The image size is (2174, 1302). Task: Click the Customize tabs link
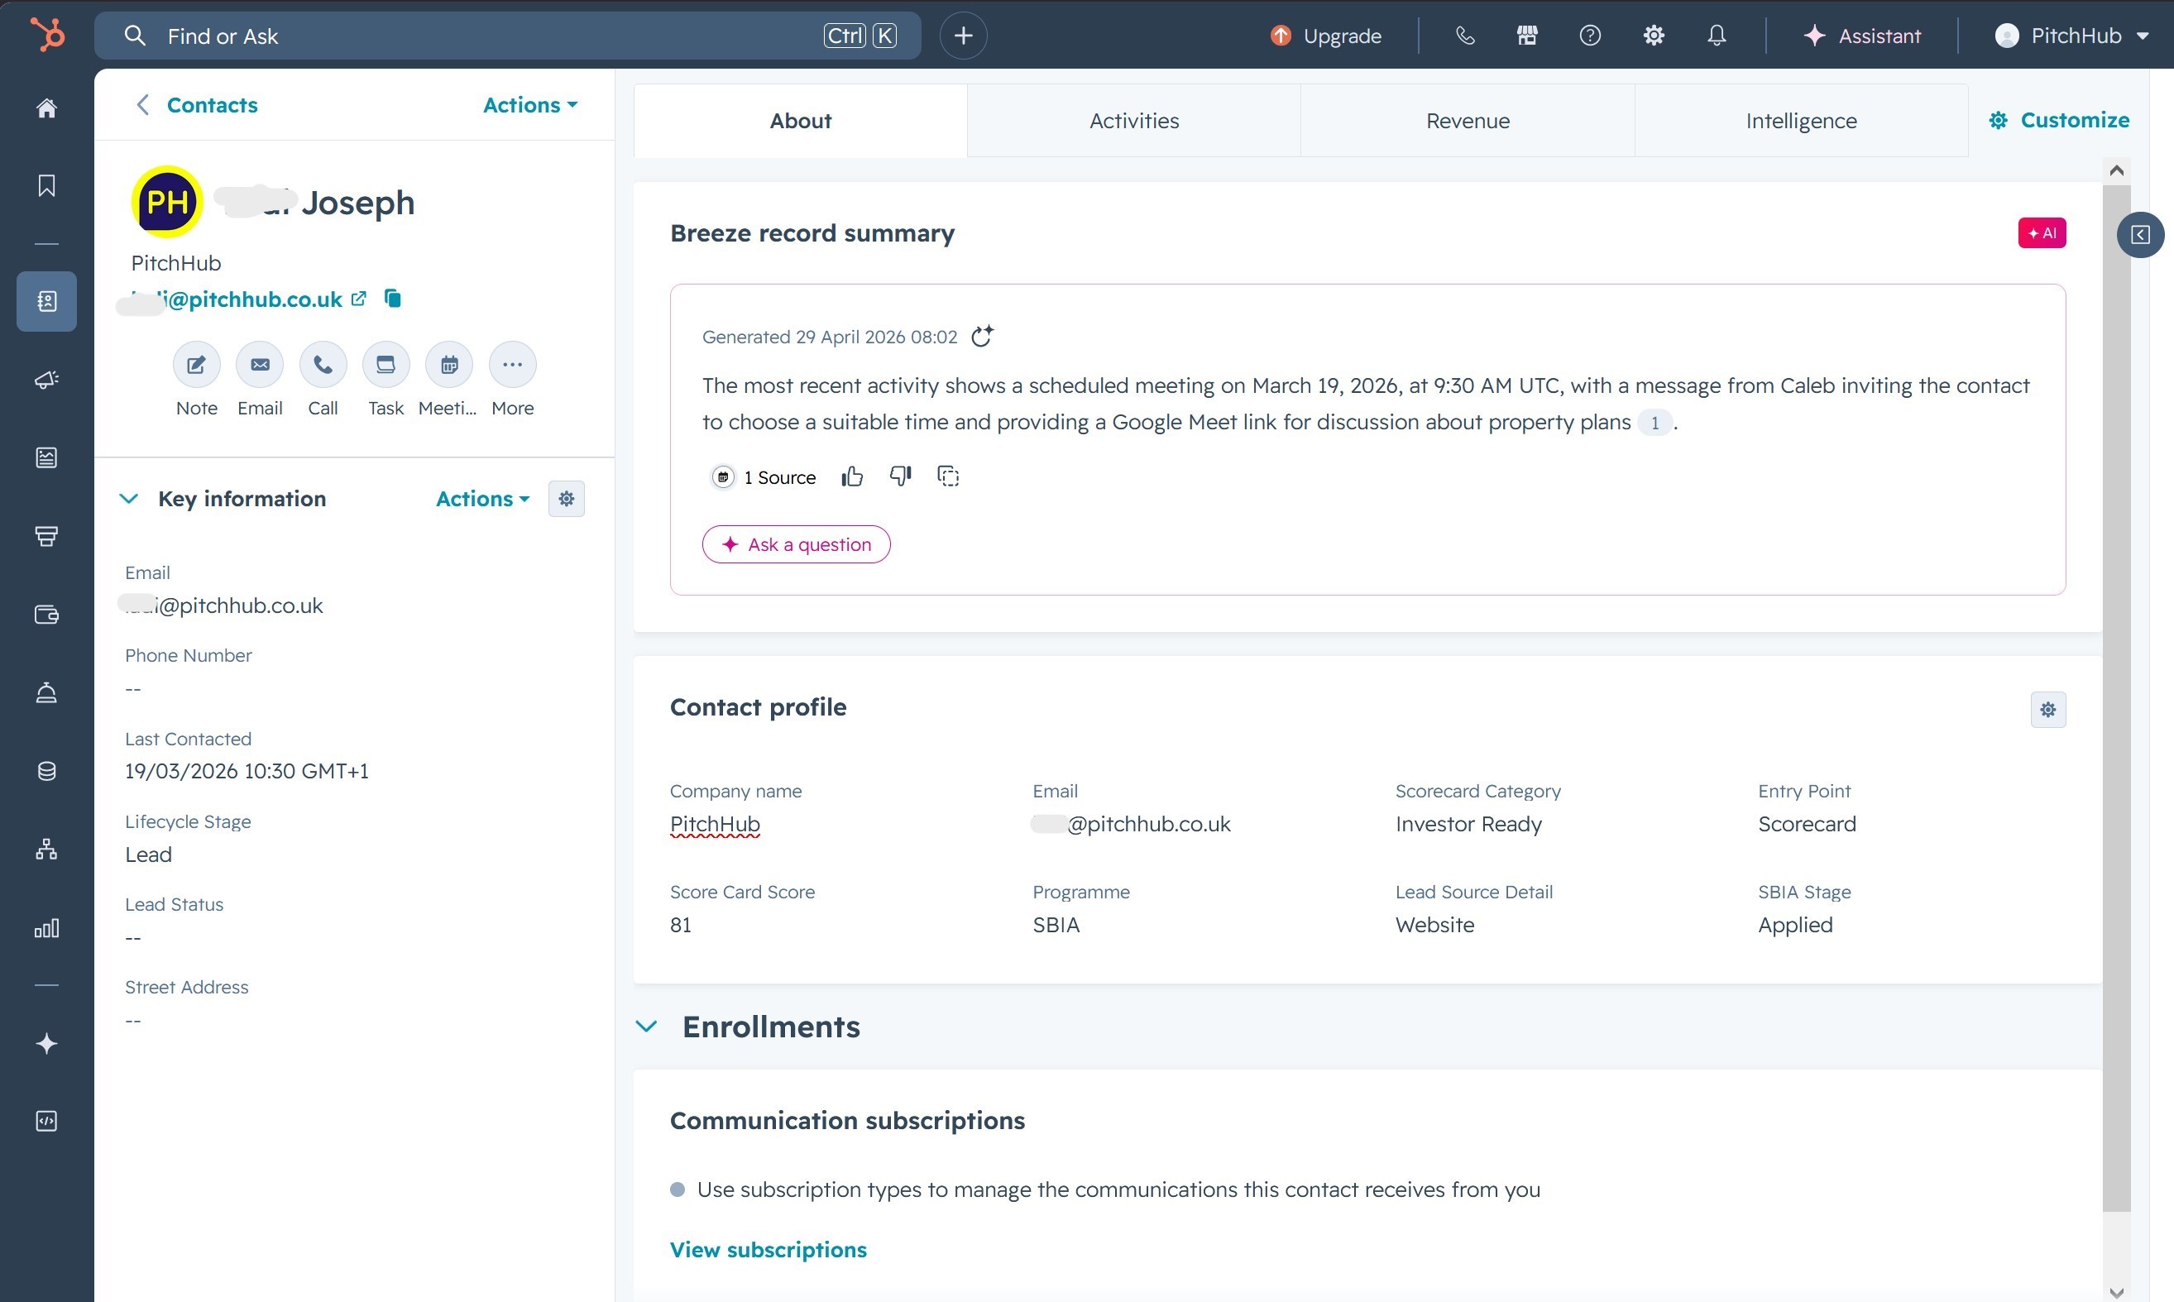pyautogui.click(x=2059, y=120)
